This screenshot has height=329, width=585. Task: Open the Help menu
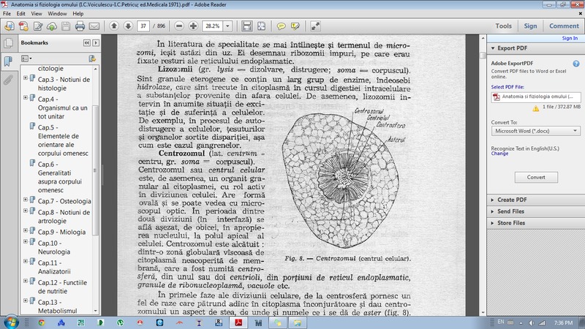pyautogui.click(x=78, y=13)
